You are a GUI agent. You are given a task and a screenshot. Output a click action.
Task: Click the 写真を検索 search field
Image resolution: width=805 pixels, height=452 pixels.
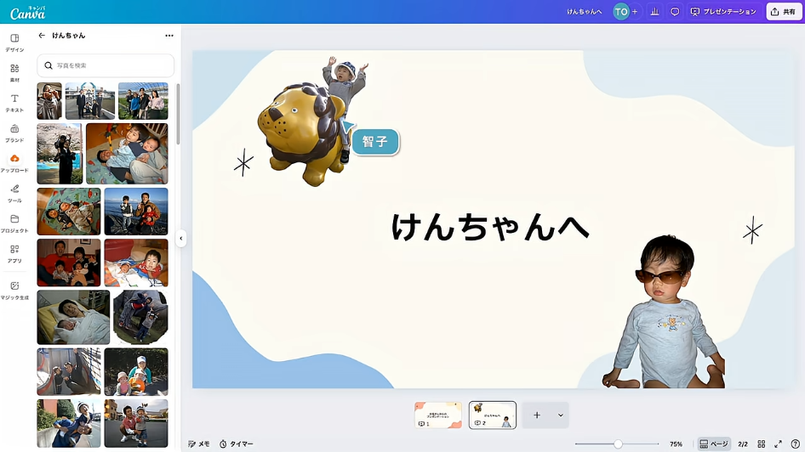[106, 65]
